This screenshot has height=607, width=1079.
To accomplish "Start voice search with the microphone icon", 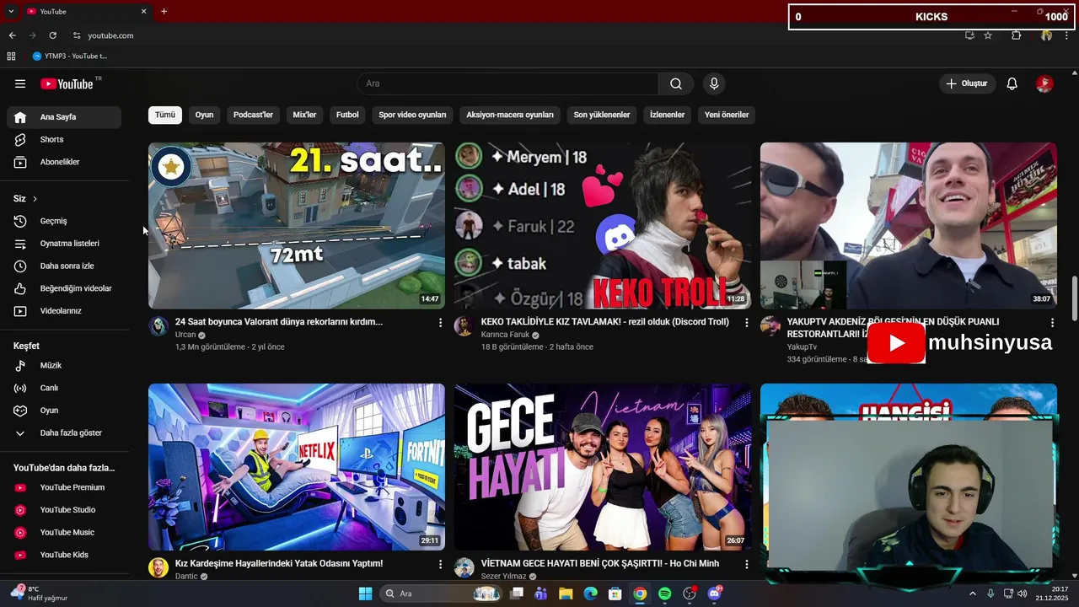I will point(714,83).
